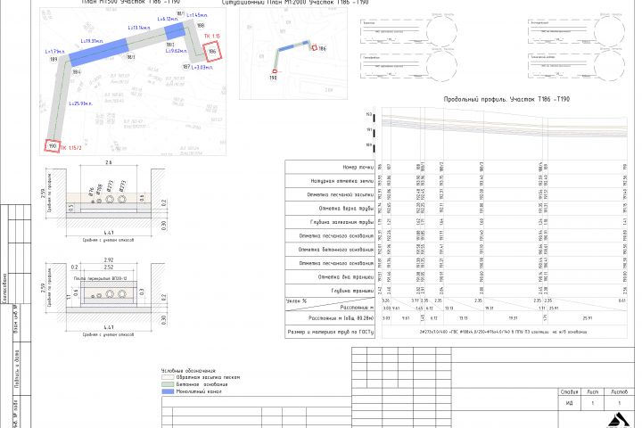Click red chamber box 190 on the M1:500 plan

53,146
